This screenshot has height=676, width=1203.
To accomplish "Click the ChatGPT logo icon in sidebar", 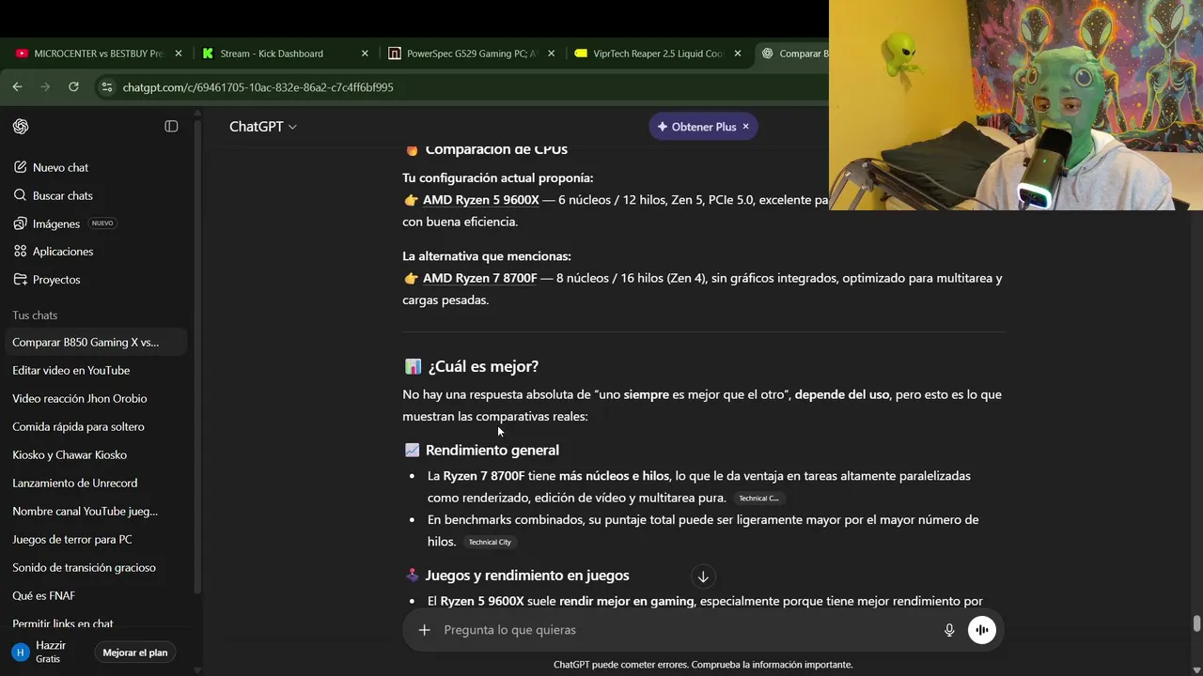I will pos(21,127).
